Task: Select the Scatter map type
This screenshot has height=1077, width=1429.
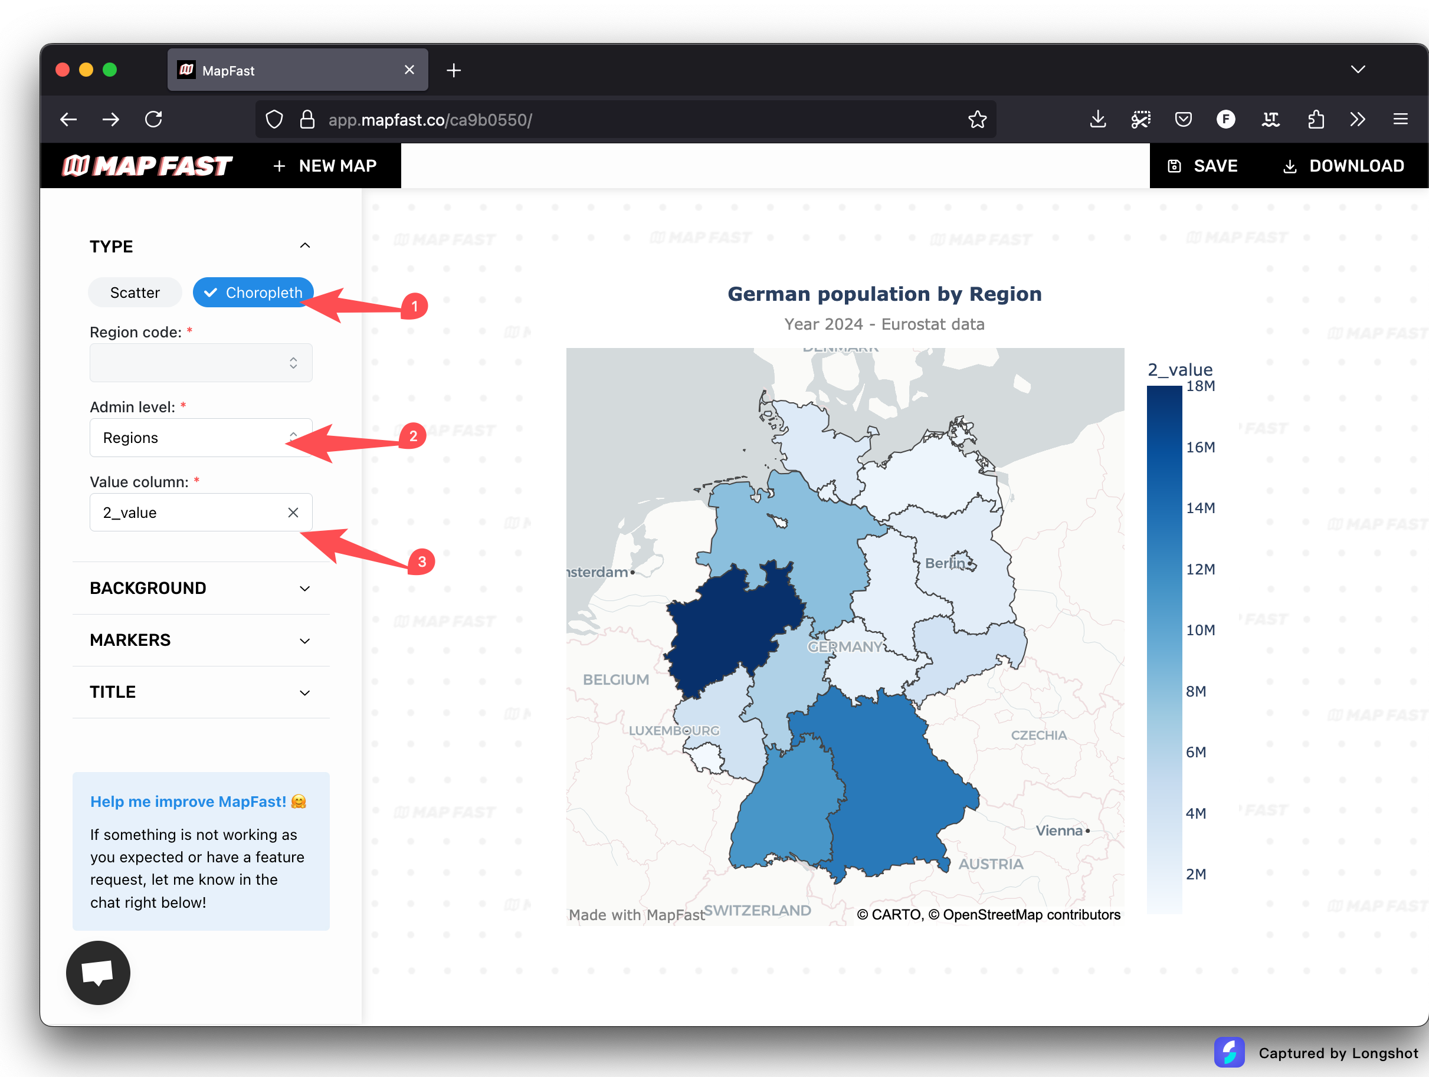Action: (x=135, y=293)
